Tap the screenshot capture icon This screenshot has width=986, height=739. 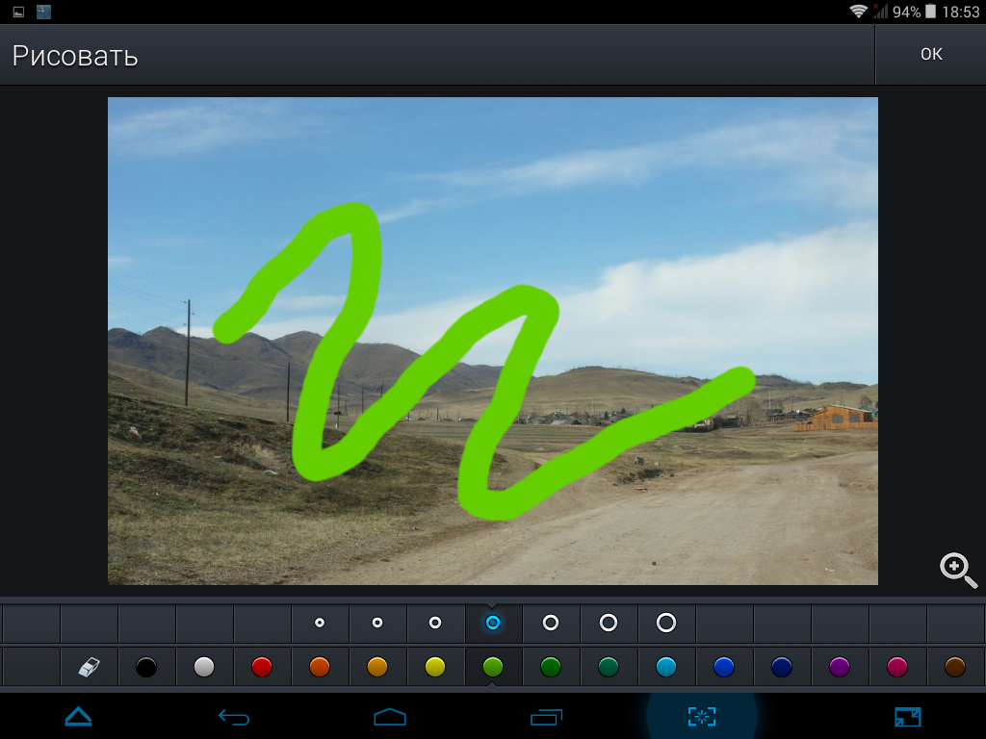pyautogui.click(x=702, y=716)
